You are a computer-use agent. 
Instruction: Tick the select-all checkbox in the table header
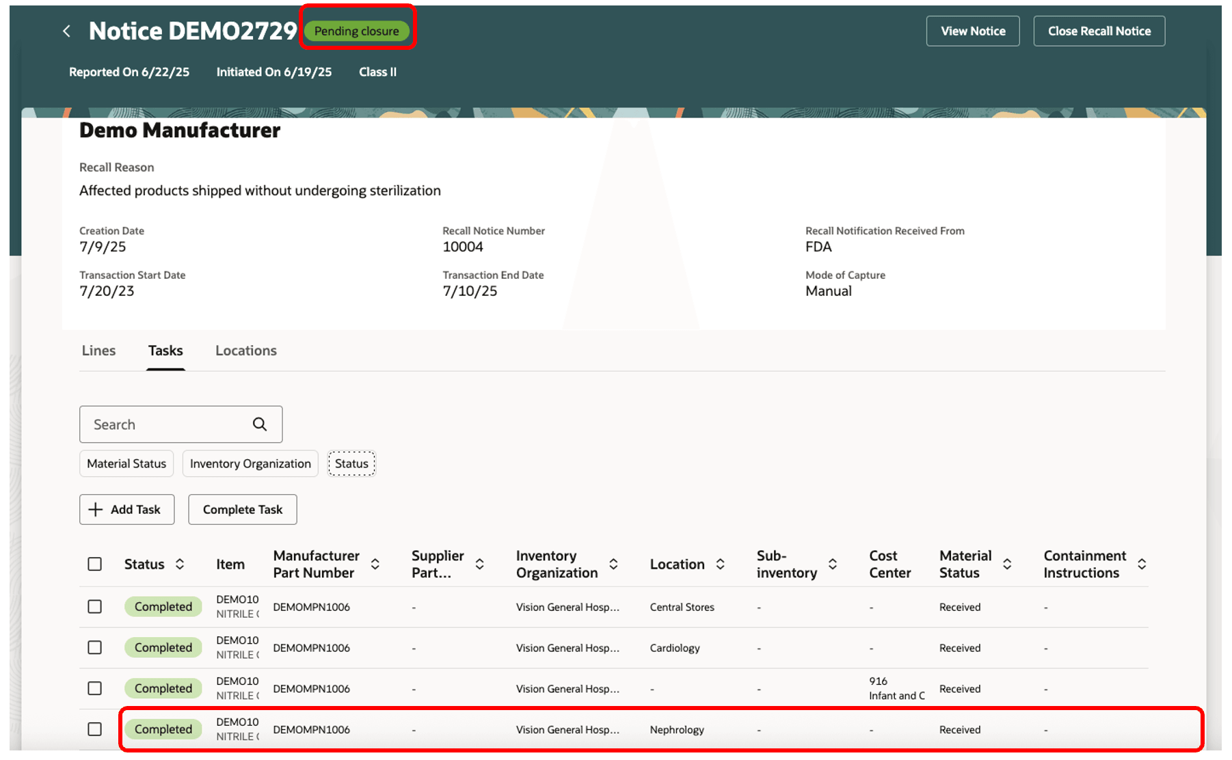[95, 564]
